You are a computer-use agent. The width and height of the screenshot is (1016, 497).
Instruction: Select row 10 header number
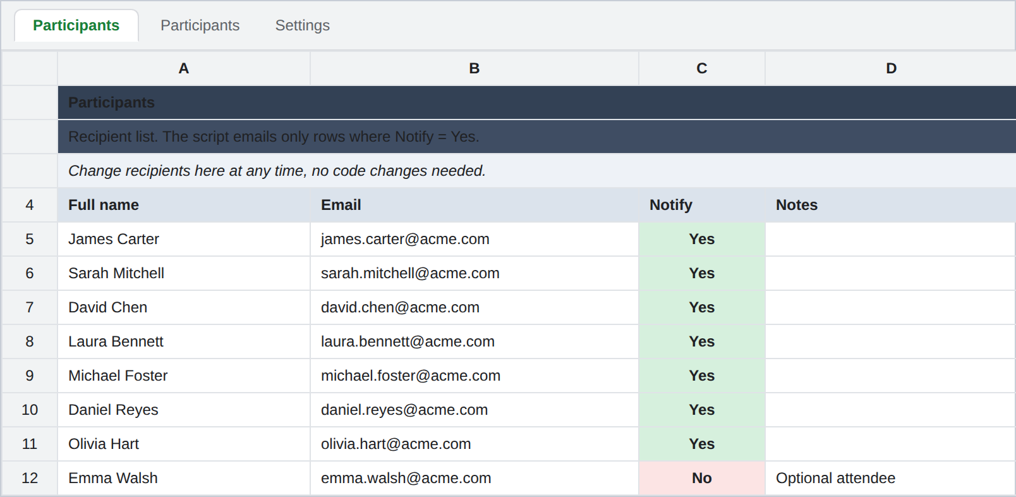tap(30, 410)
